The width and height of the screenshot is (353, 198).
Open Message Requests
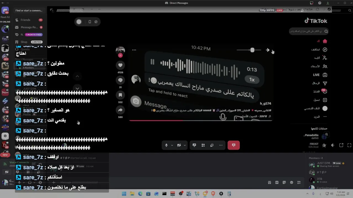pos(29,27)
